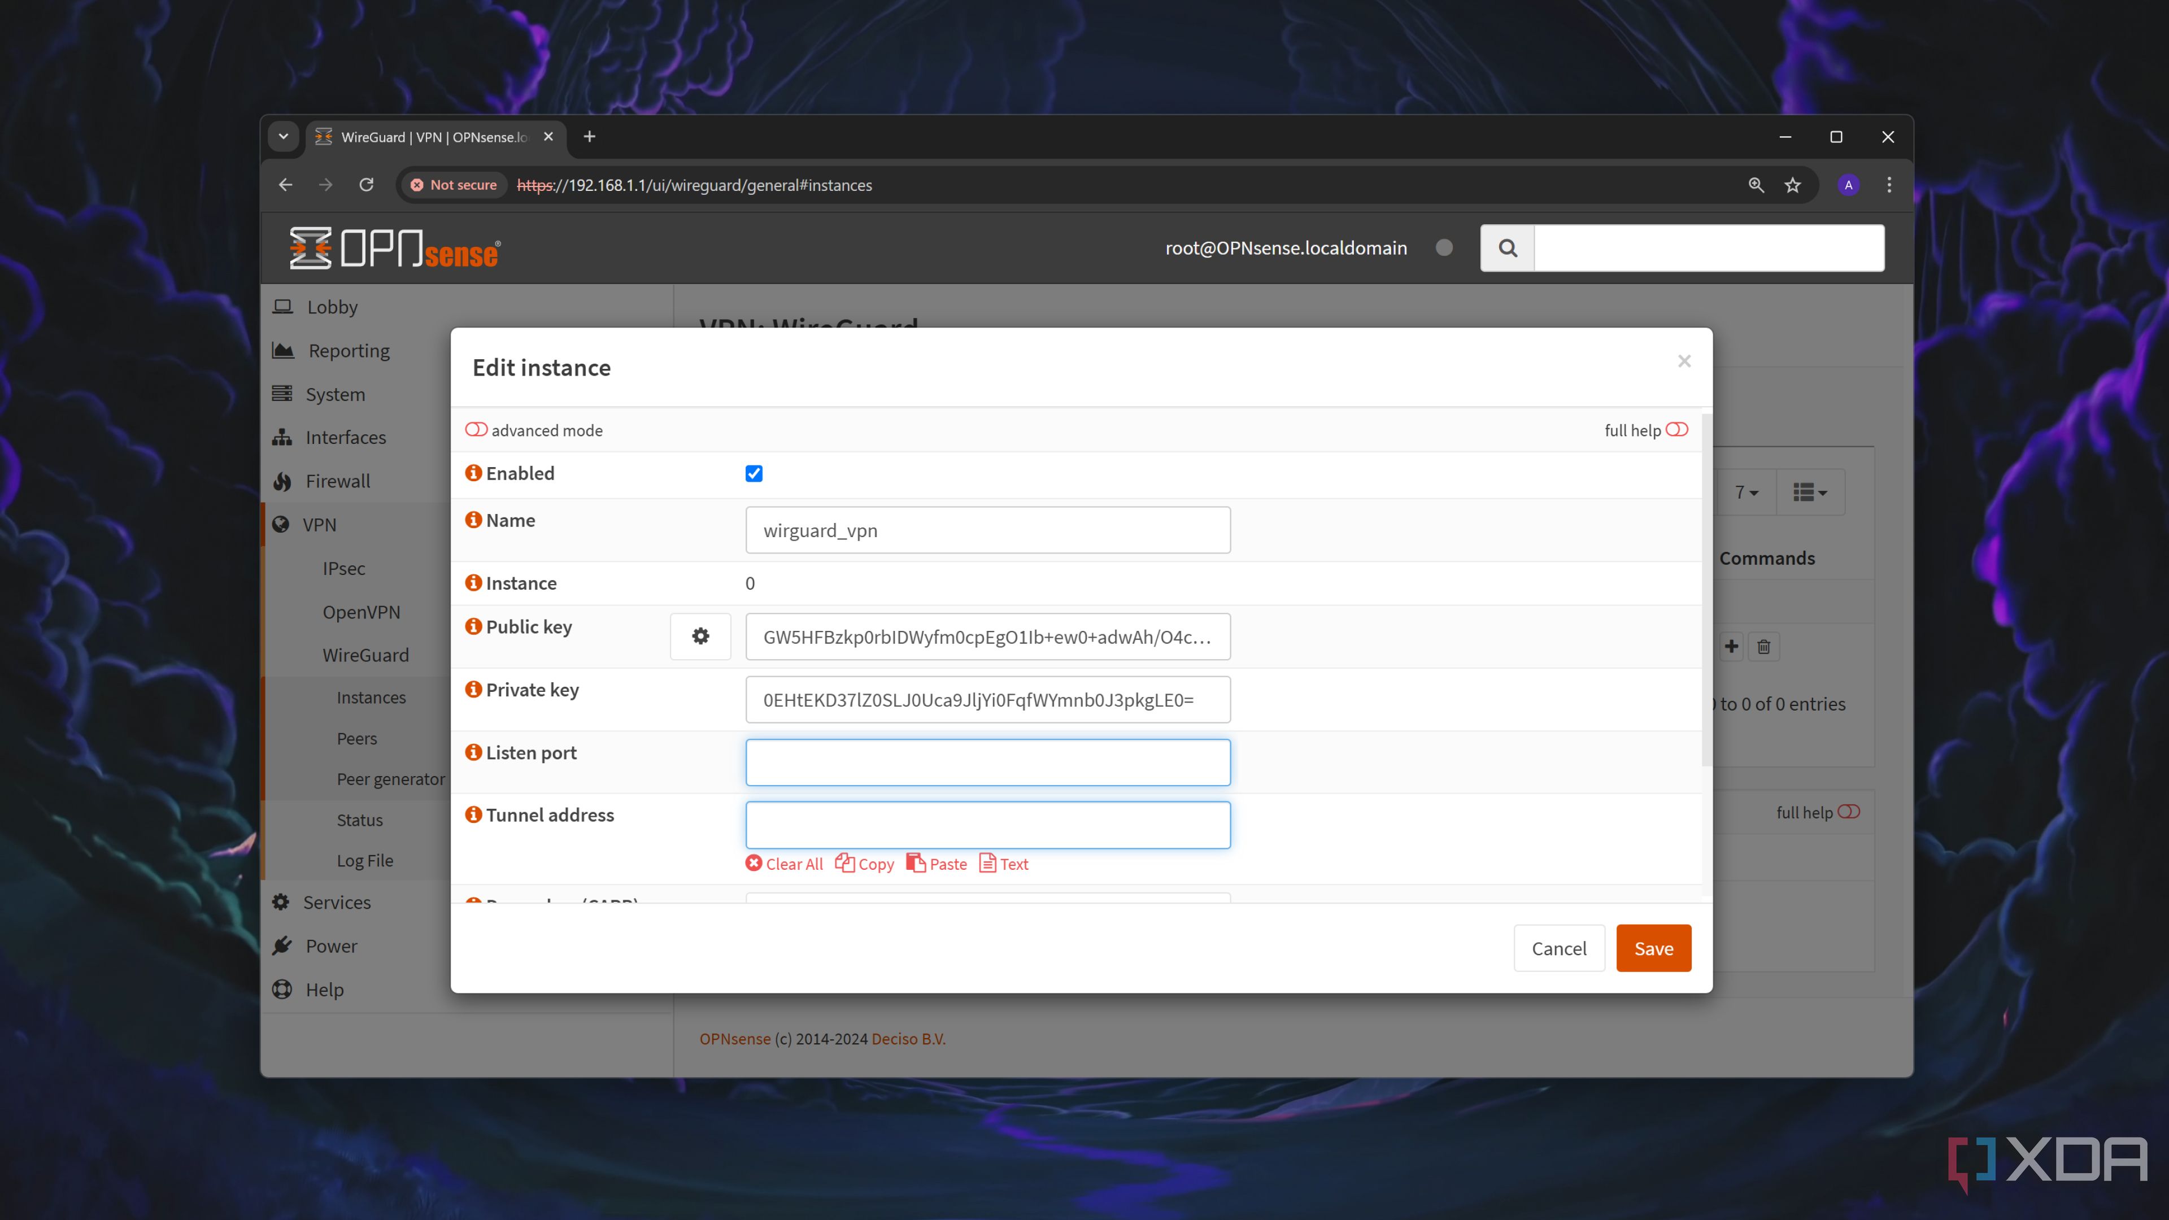Click the browser profile avatar A
This screenshot has height=1220, width=2169.
point(1848,185)
